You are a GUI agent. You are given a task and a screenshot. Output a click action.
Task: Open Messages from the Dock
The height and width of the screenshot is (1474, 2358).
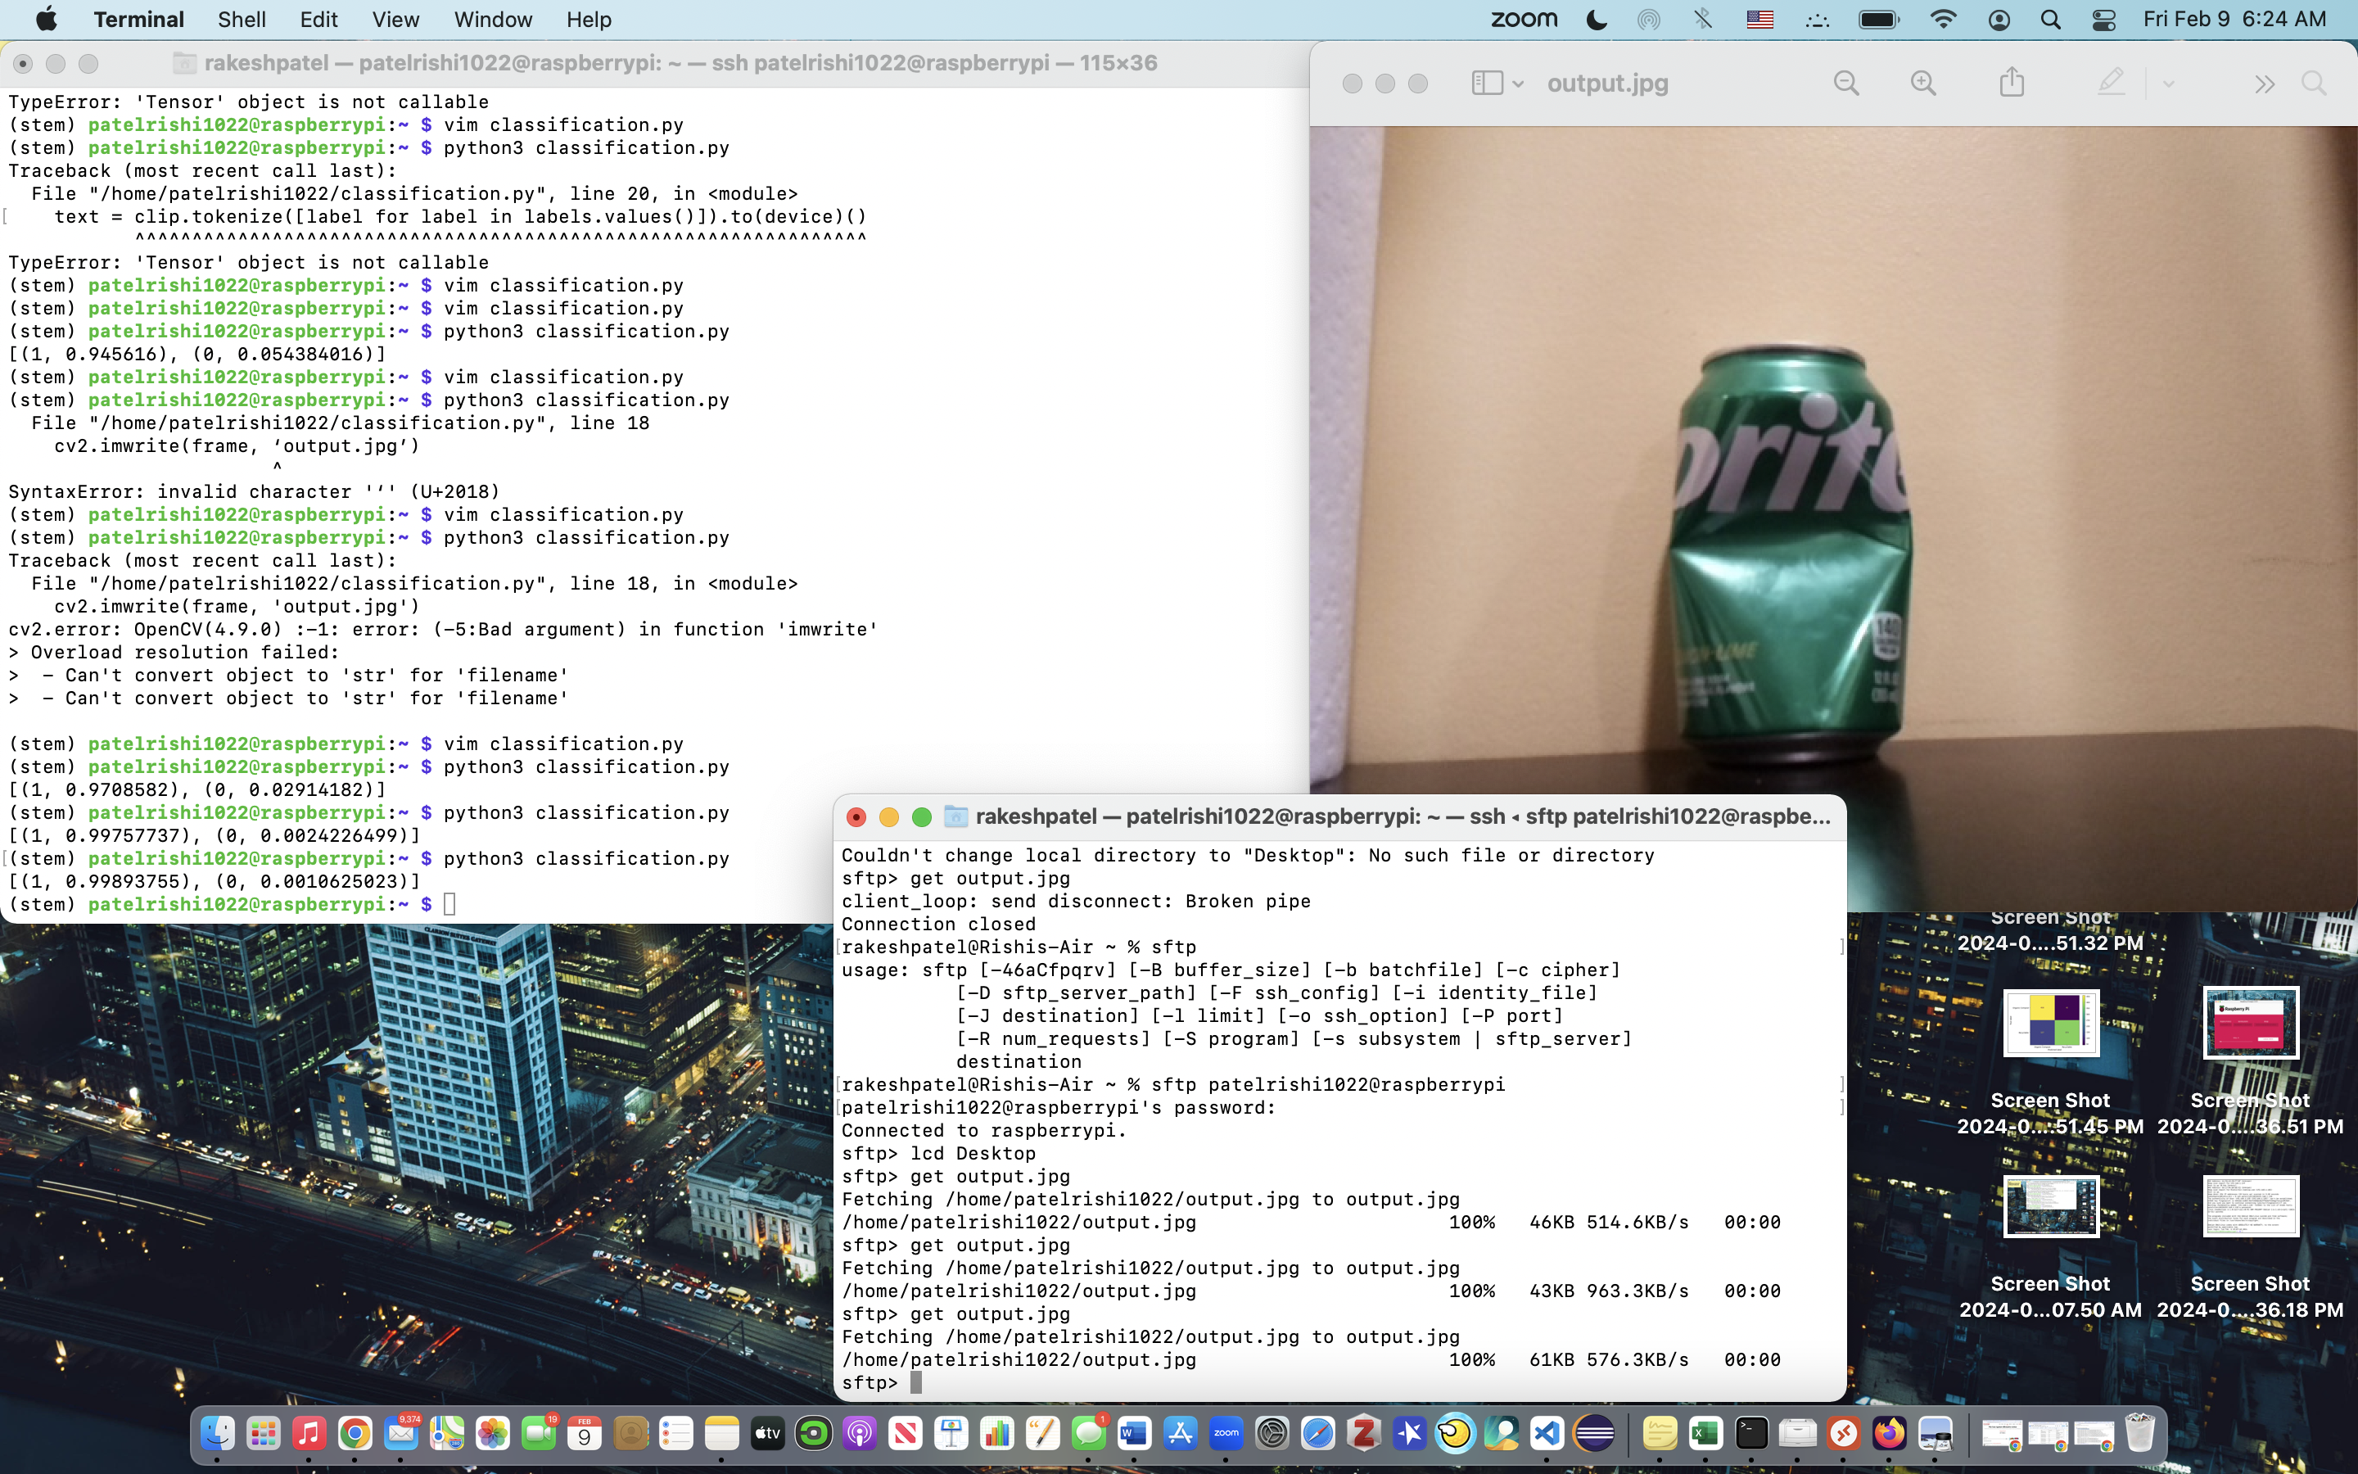click(1088, 1434)
